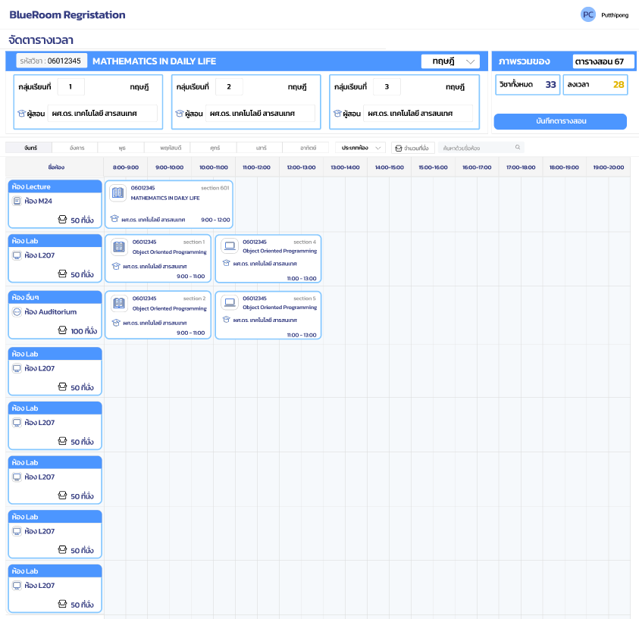
Task: Click the PC user avatar icon
Action: 587,14
